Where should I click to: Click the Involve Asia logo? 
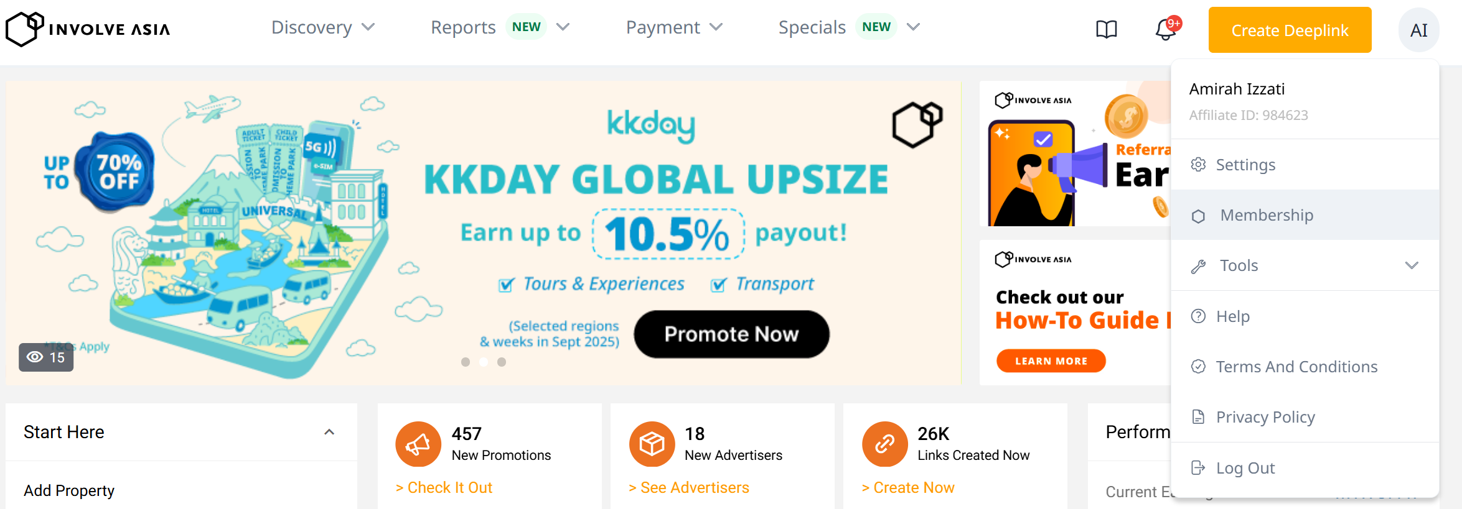pos(88,29)
